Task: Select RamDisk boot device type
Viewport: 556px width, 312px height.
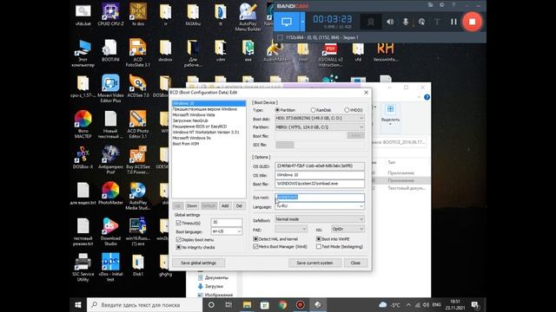Action: (321, 110)
